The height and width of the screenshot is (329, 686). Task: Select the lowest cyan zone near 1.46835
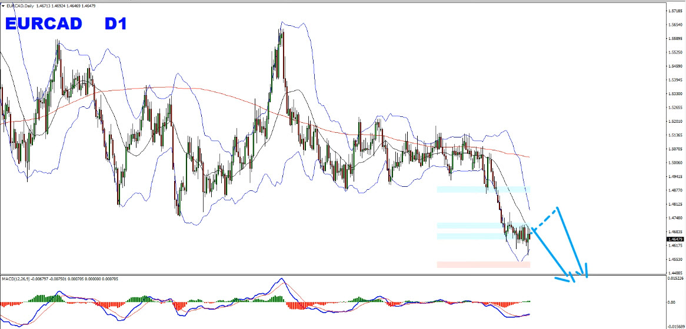(x=483, y=236)
